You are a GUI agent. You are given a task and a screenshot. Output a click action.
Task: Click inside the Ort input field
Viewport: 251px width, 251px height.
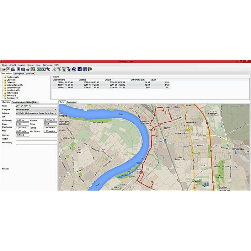click(36, 117)
